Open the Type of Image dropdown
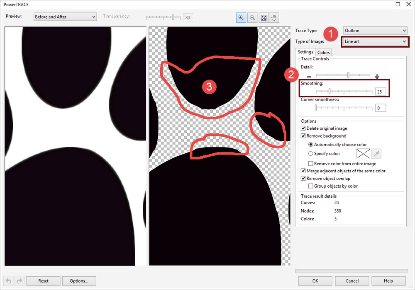 pyautogui.click(x=375, y=41)
